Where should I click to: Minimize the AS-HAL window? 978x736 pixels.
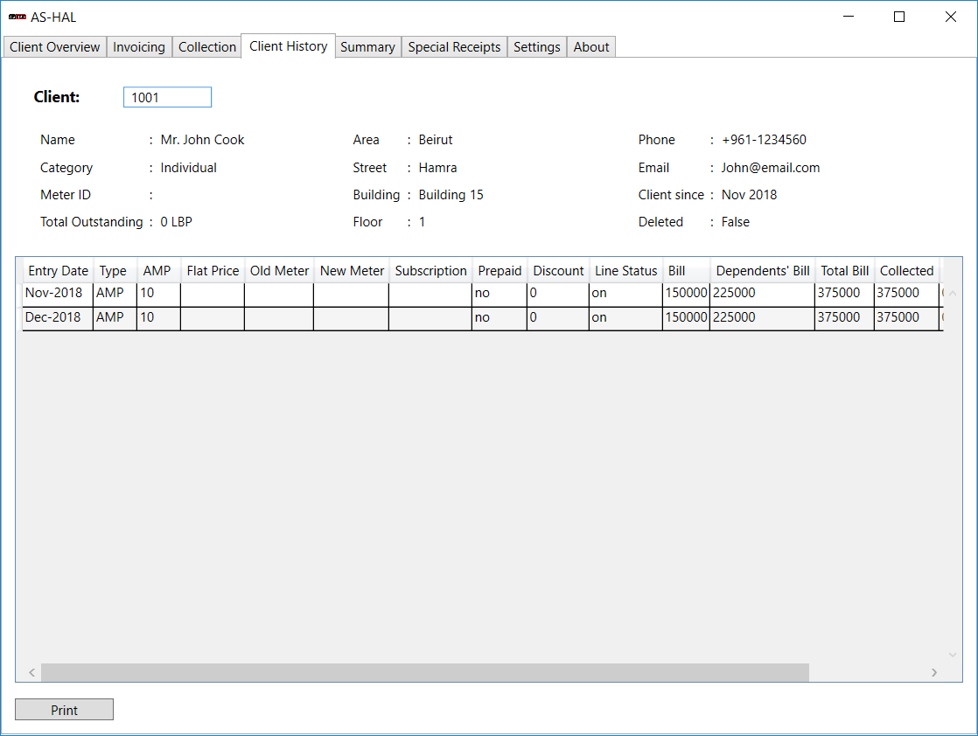click(x=849, y=17)
